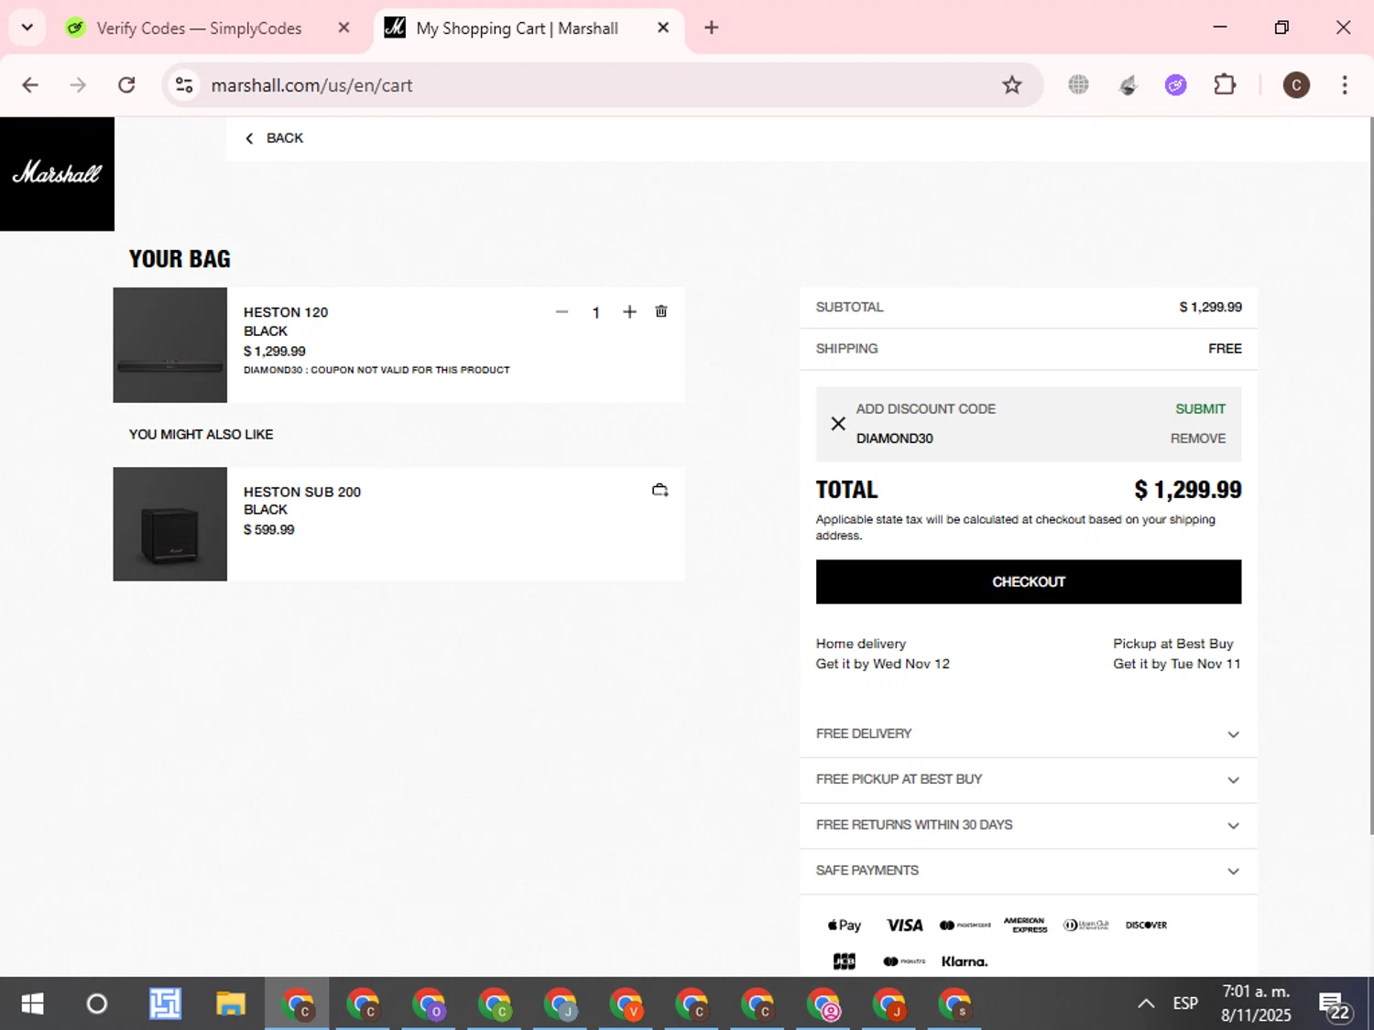This screenshot has width=1374, height=1030.
Task: Open File Explorer from taskbar
Action: coord(230,1004)
